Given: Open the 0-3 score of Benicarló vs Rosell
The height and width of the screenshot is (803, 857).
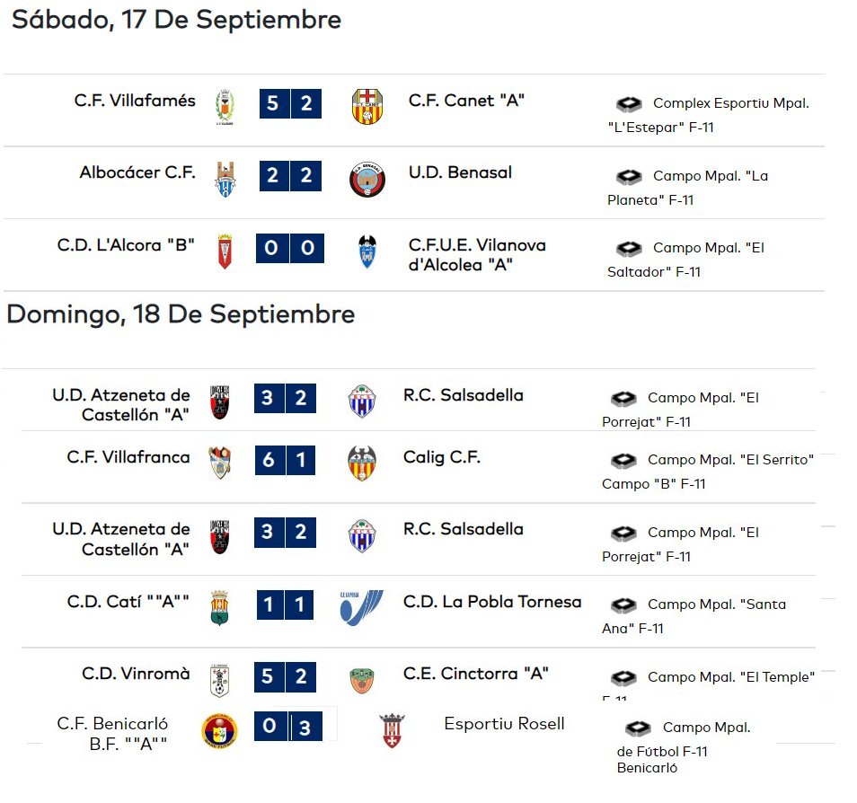Looking at the screenshot, I should coord(288,726).
